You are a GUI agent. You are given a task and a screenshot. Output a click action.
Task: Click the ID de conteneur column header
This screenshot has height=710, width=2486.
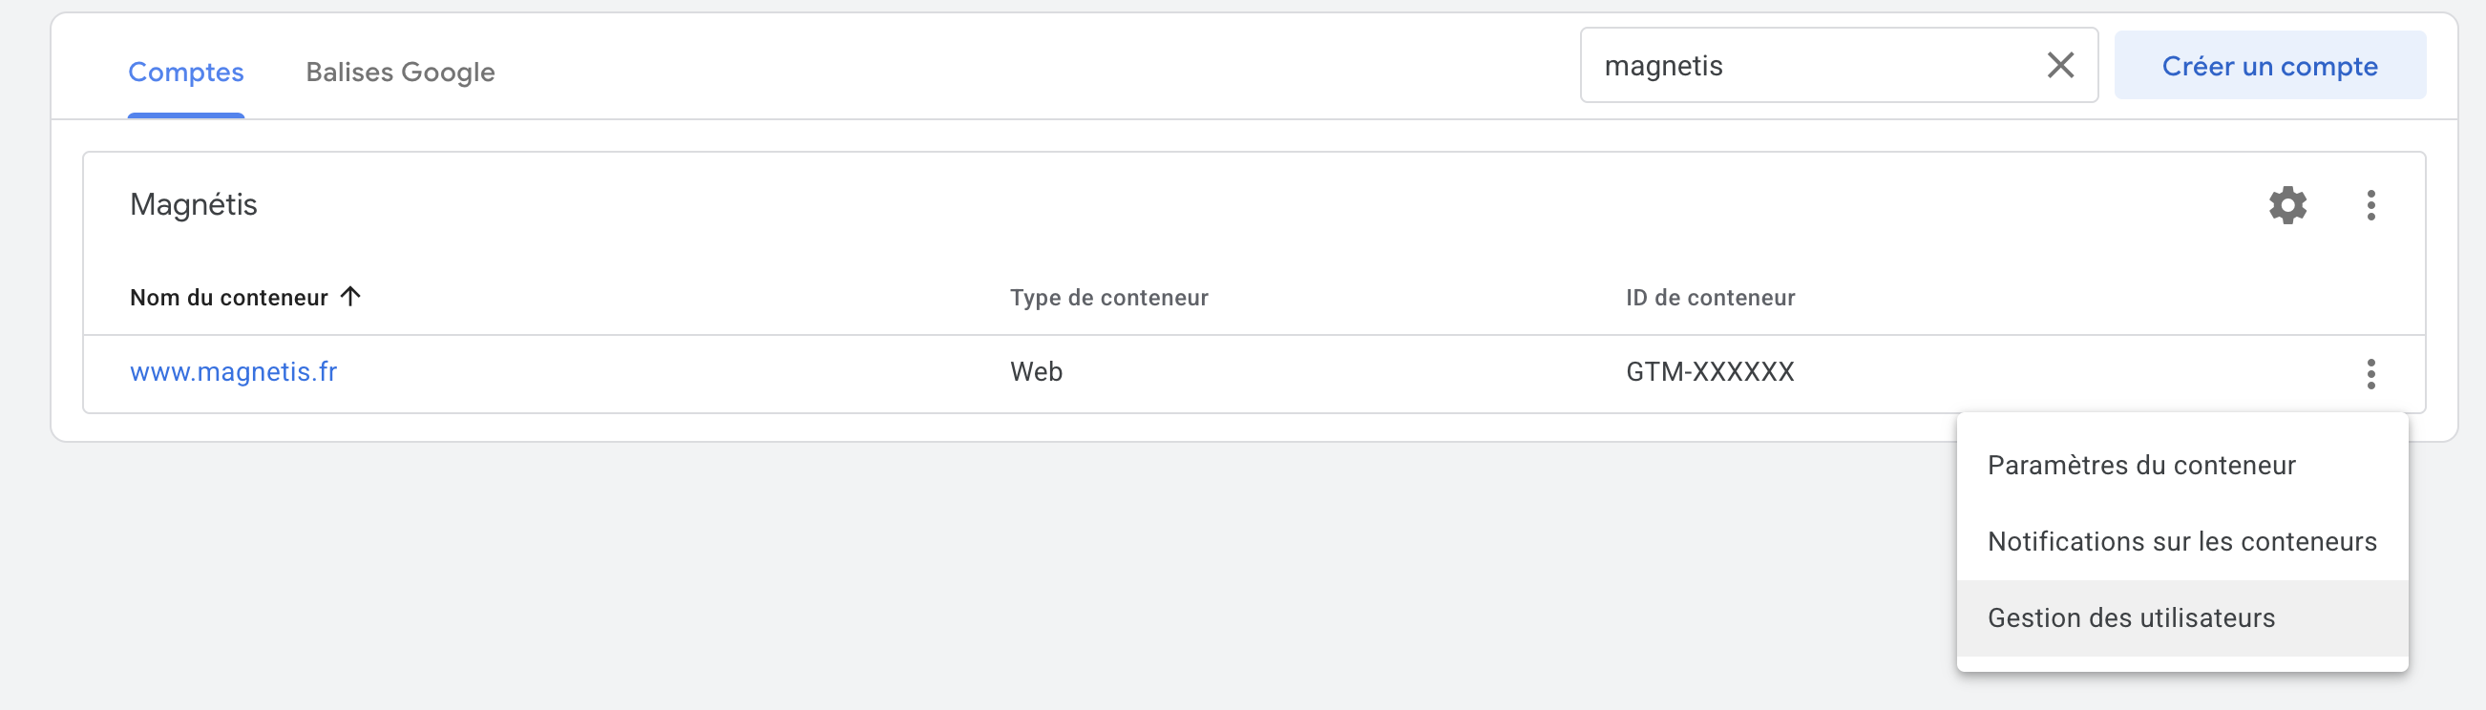tap(1710, 298)
